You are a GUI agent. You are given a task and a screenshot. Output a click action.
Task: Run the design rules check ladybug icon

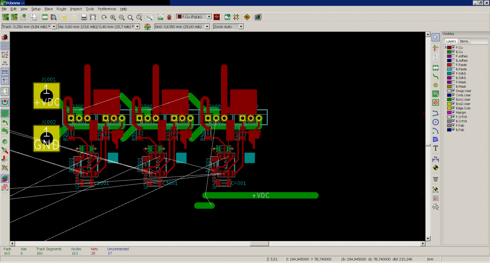(x=169, y=17)
